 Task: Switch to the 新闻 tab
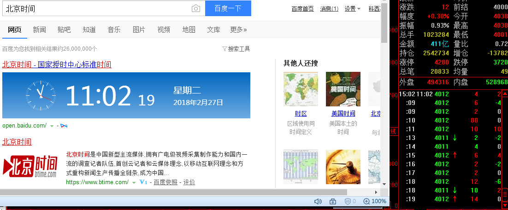40,30
